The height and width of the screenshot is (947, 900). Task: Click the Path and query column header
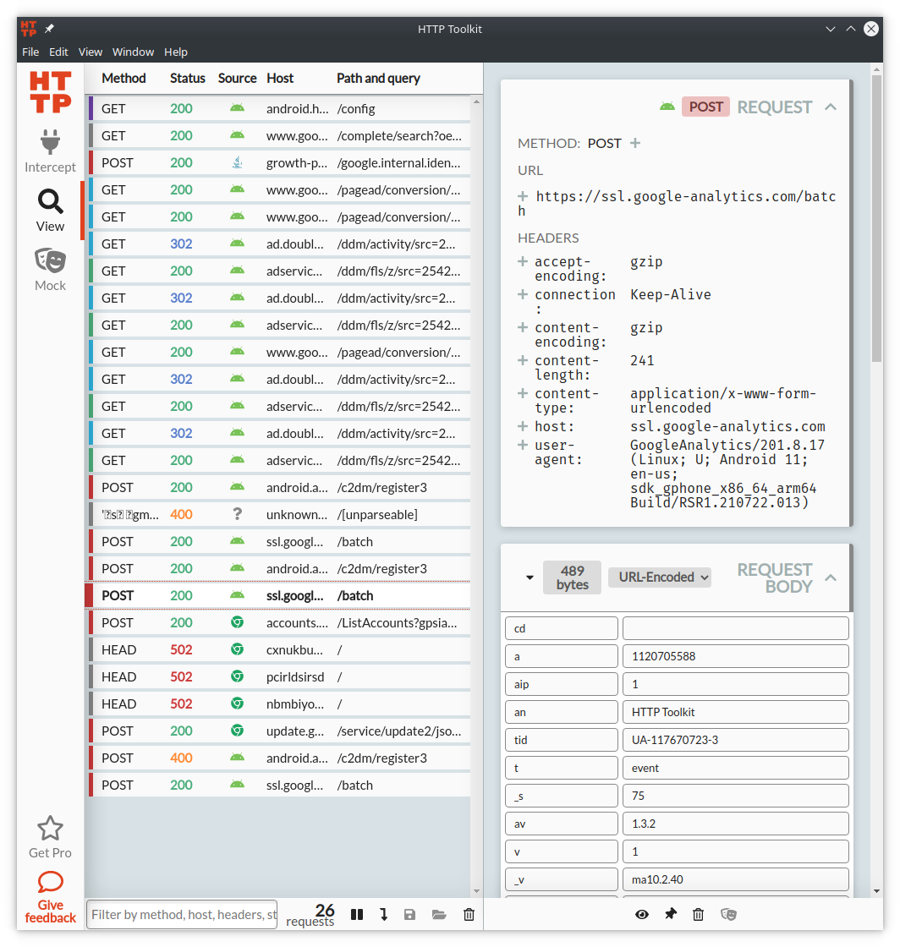tap(378, 78)
